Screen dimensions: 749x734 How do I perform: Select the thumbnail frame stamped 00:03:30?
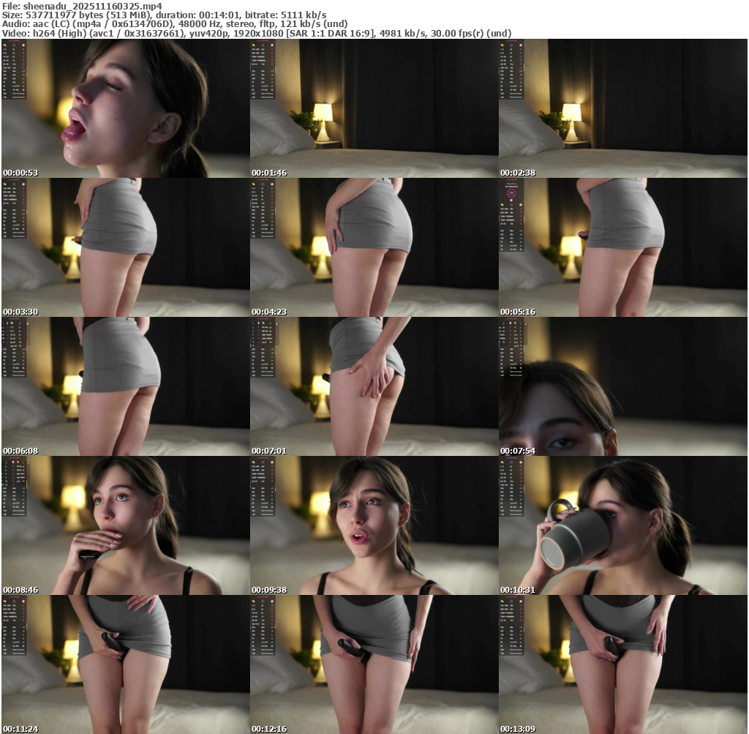[126, 247]
